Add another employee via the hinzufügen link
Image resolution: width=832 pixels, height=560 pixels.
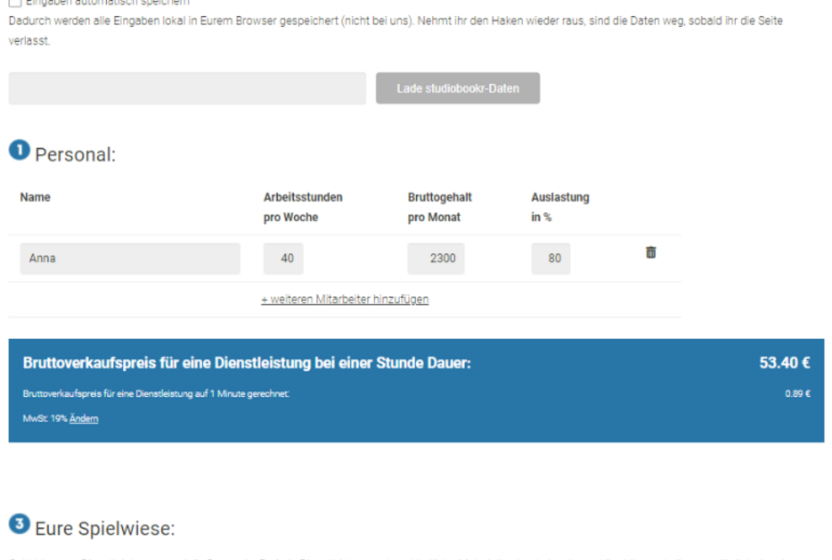tap(344, 298)
